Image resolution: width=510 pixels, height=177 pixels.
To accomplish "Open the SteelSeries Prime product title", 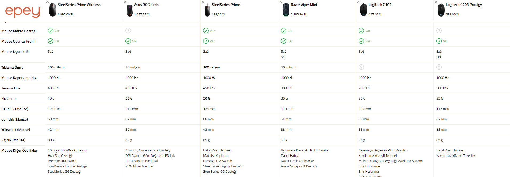I will (x=226, y=5).
